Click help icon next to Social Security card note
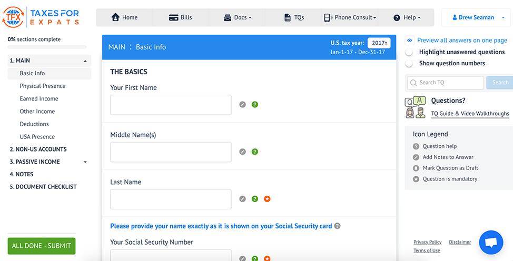The width and height of the screenshot is (513, 261). 338,226
